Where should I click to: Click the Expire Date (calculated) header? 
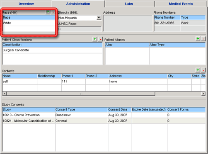tap(149, 109)
